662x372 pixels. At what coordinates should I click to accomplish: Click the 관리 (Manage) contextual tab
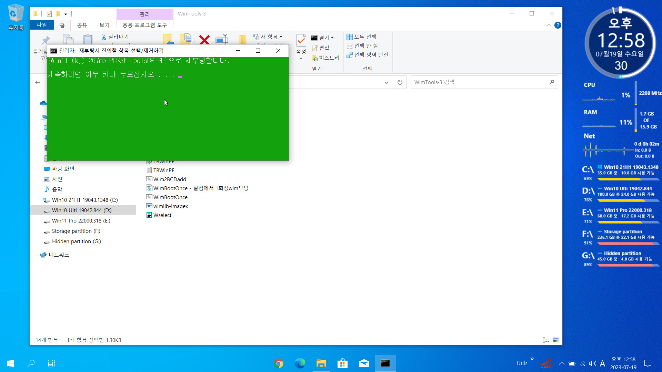tap(145, 14)
